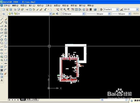Image resolution: width=140 pixels, height=103 pixels.
Task: Select the Ellipse draw tool
Action: pos(2,50)
